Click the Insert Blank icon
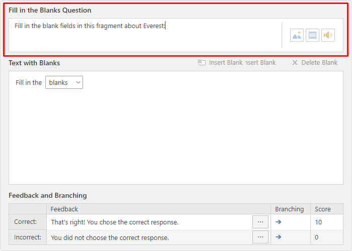This screenshot has height=251, width=352. (x=202, y=62)
